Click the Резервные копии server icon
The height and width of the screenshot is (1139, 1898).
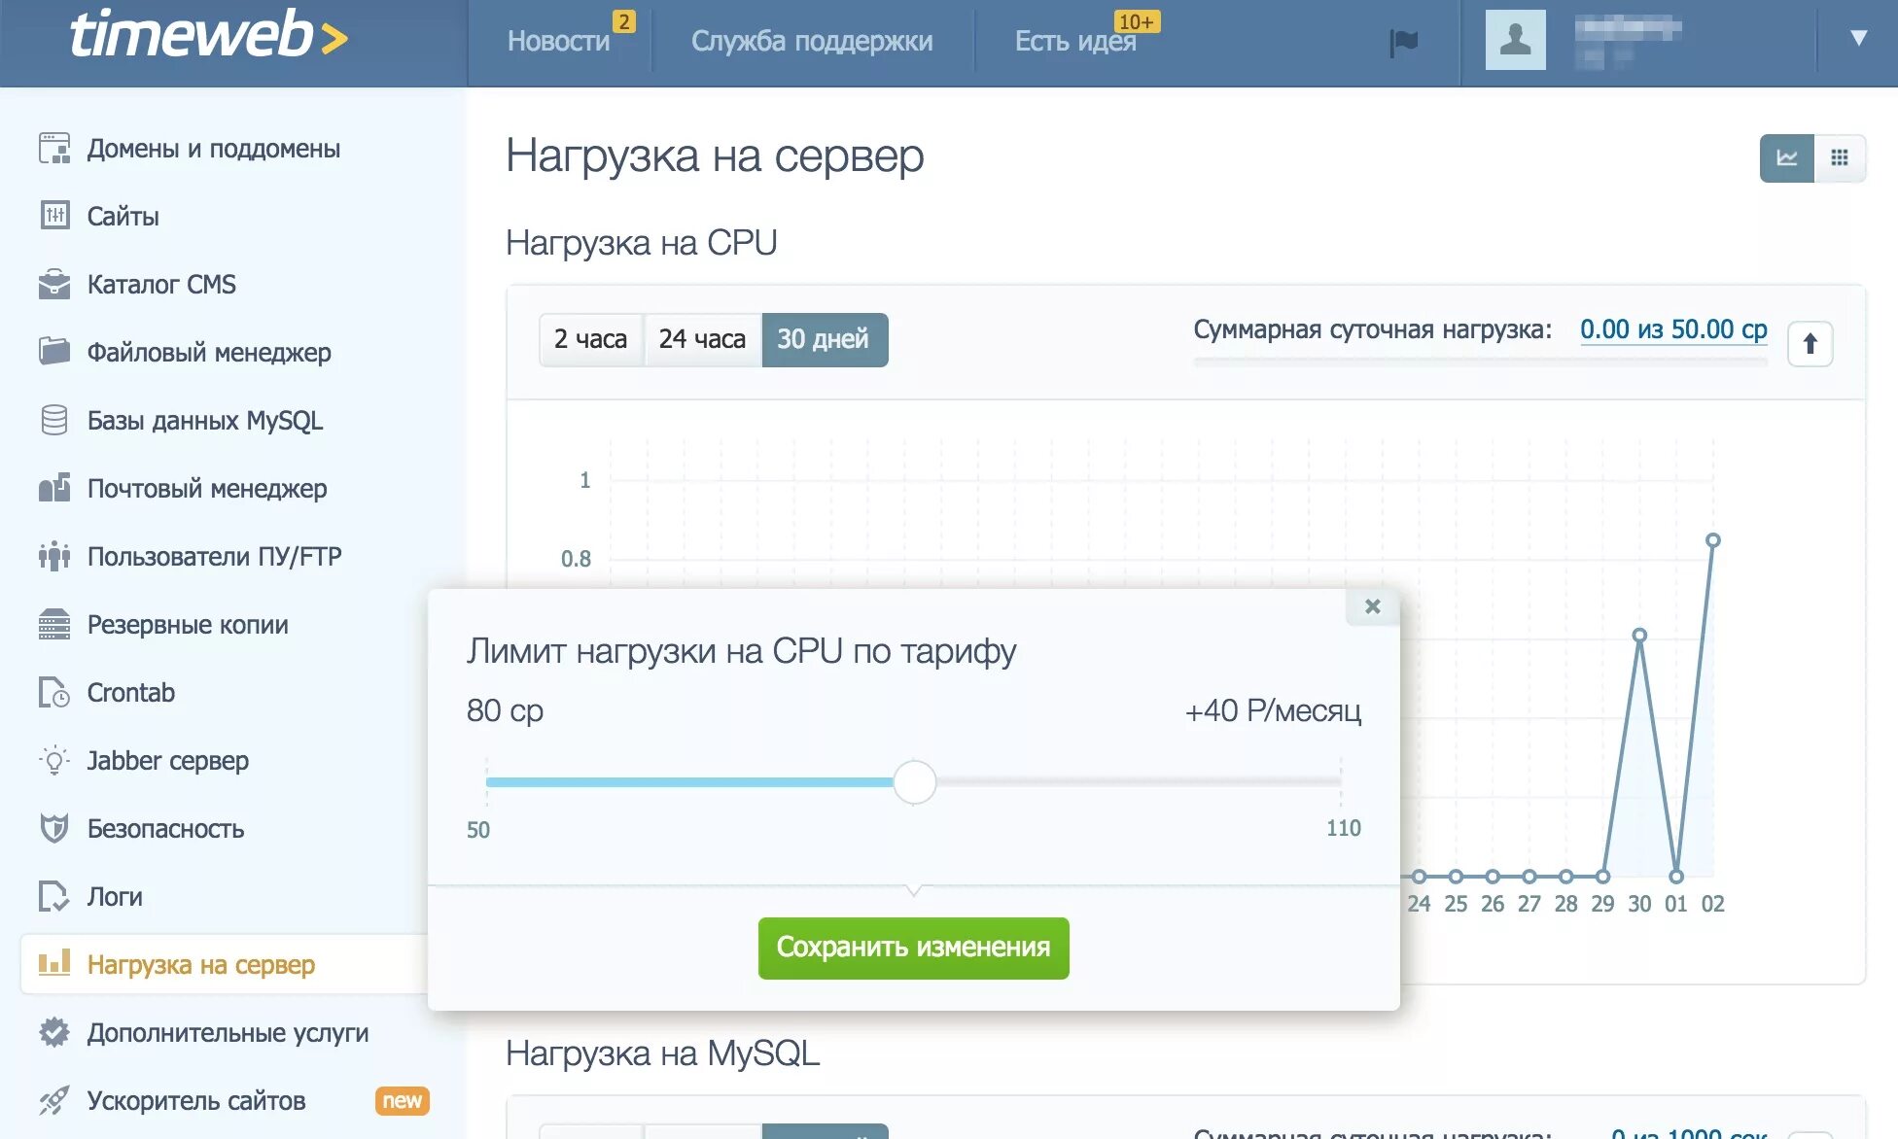(x=54, y=624)
